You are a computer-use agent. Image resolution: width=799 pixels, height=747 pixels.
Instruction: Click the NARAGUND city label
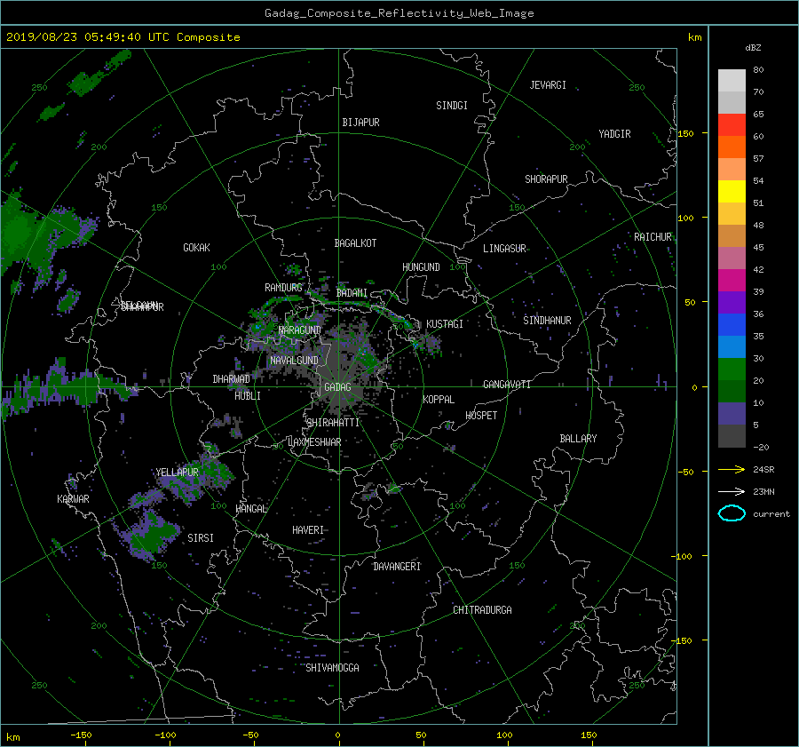point(300,330)
